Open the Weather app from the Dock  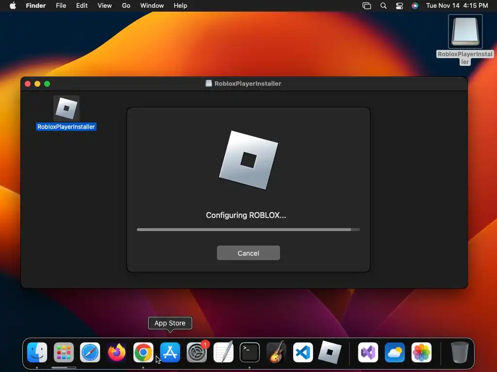pos(395,353)
